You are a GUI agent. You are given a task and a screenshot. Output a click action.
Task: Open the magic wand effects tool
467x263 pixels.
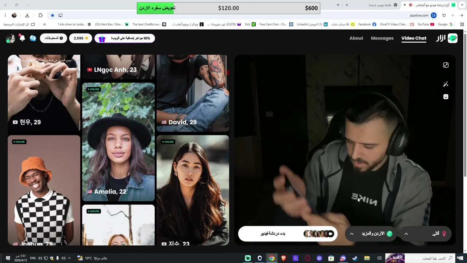[445, 84]
